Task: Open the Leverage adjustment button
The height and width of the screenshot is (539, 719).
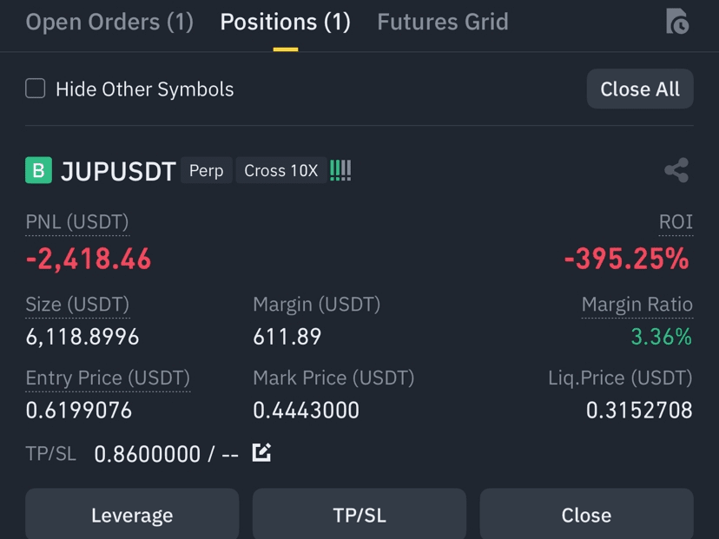Action: [x=132, y=514]
